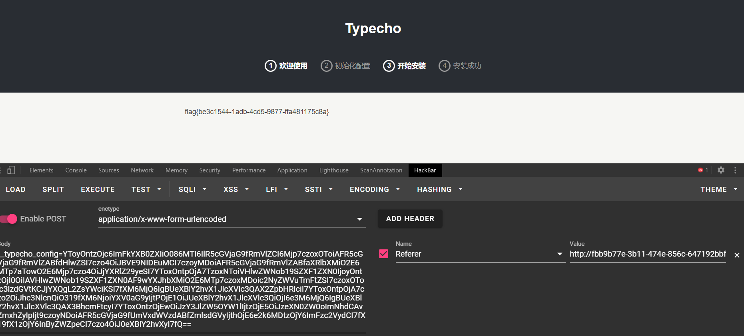Image resolution: width=744 pixels, height=336 pixels.
Task: Disable the Enable POST switch
Action: (9, 219)
